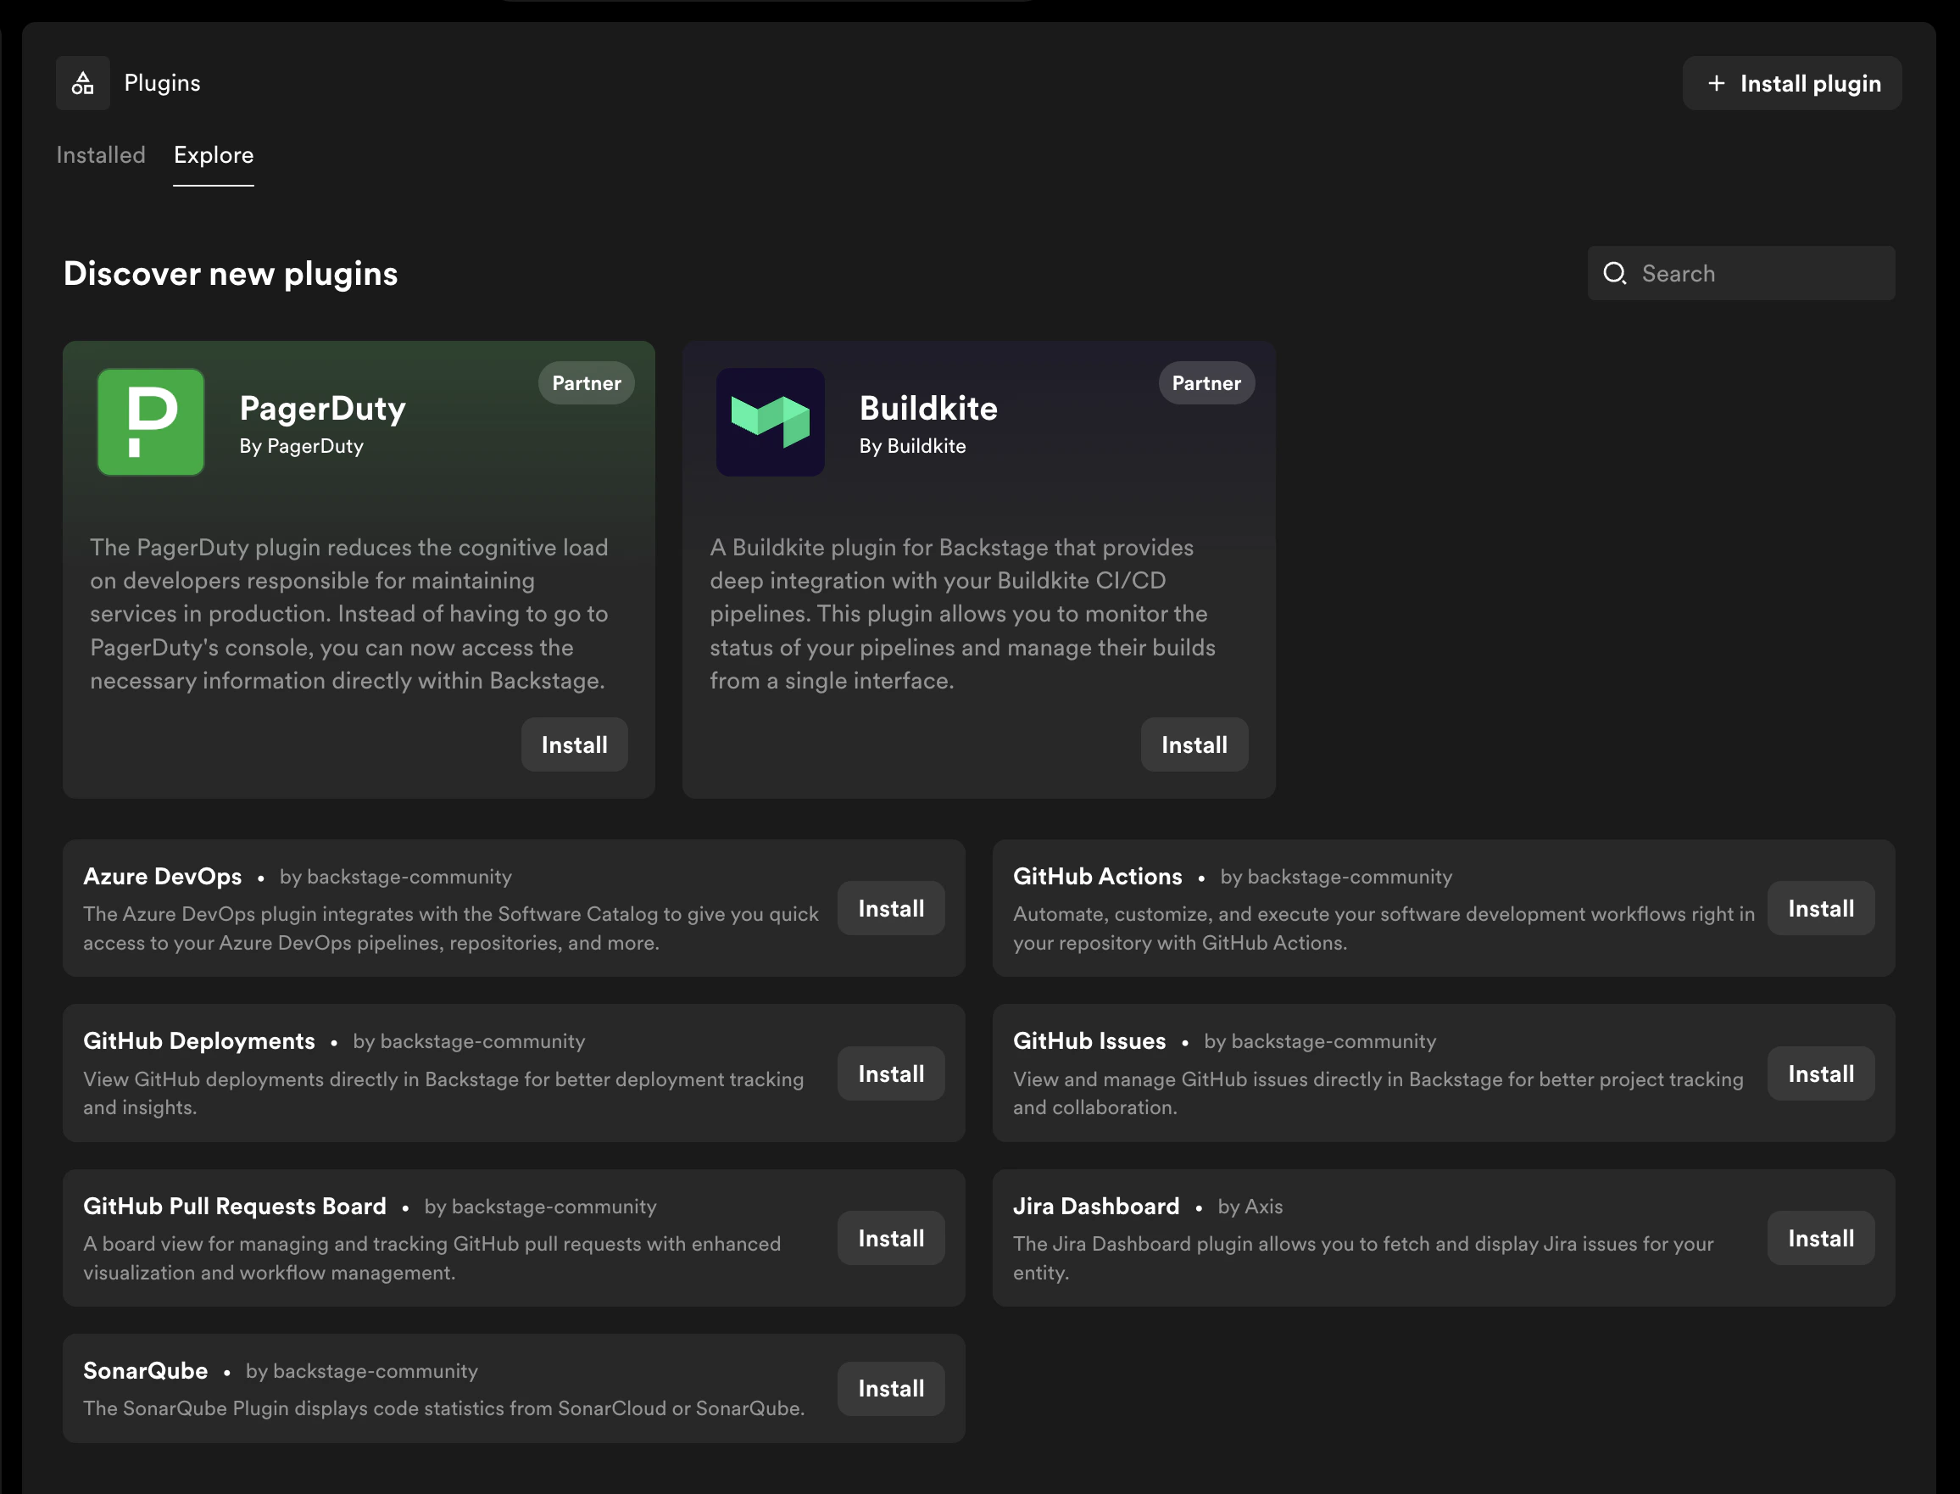Click the GitHub Deployments title

199,1040
